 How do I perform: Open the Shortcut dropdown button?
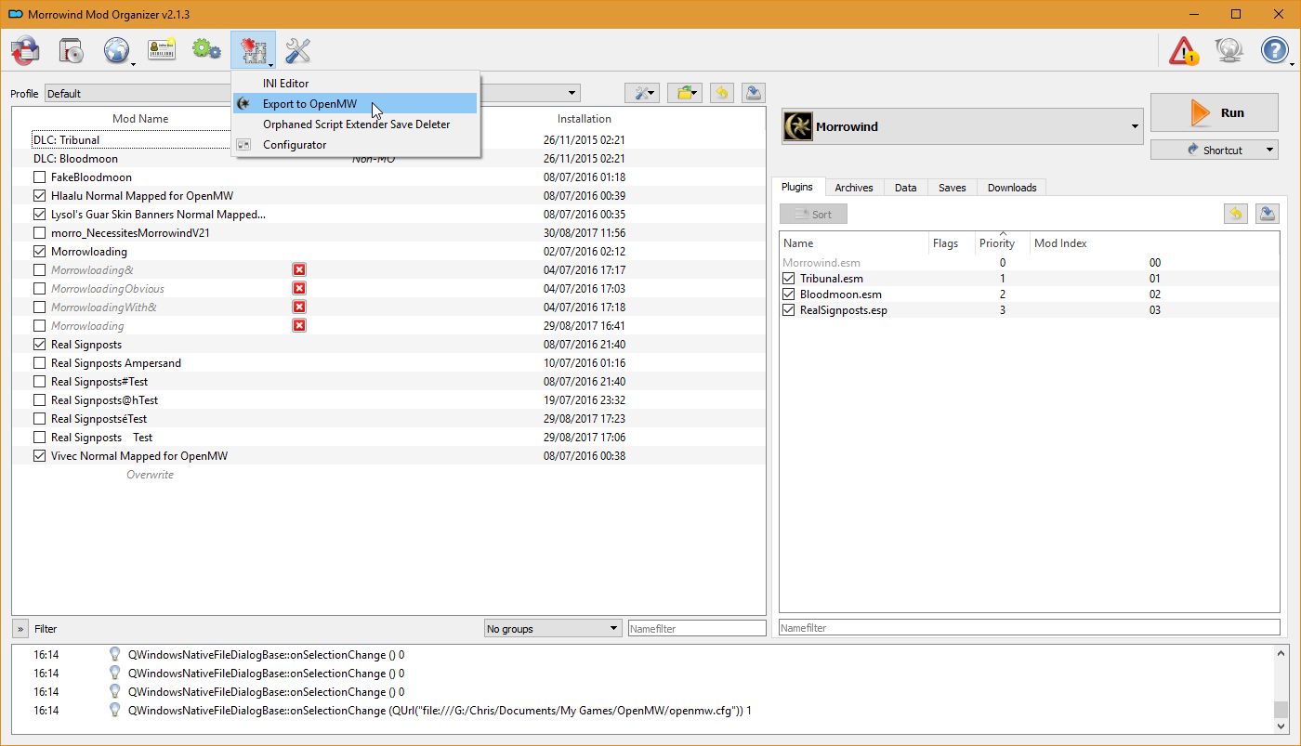[1215, 150]
